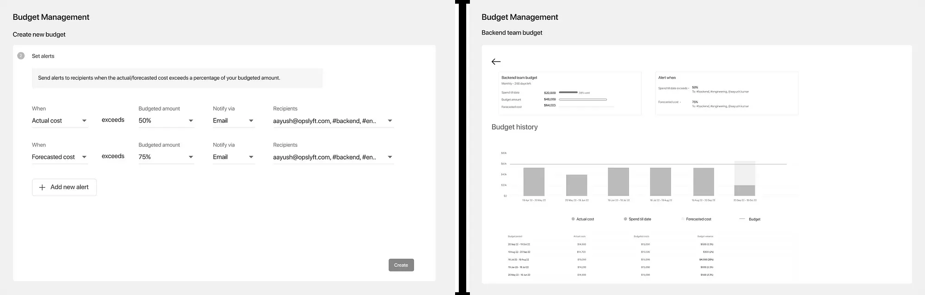The width and height of the screenshot is (925, 295).
Task: Click the plus icon in Add new alert
Action: pyautogui.click(x=42, y=187)
